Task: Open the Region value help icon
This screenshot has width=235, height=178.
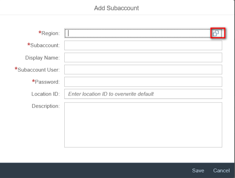Action: pyautogui.click(x=216, y=33)
